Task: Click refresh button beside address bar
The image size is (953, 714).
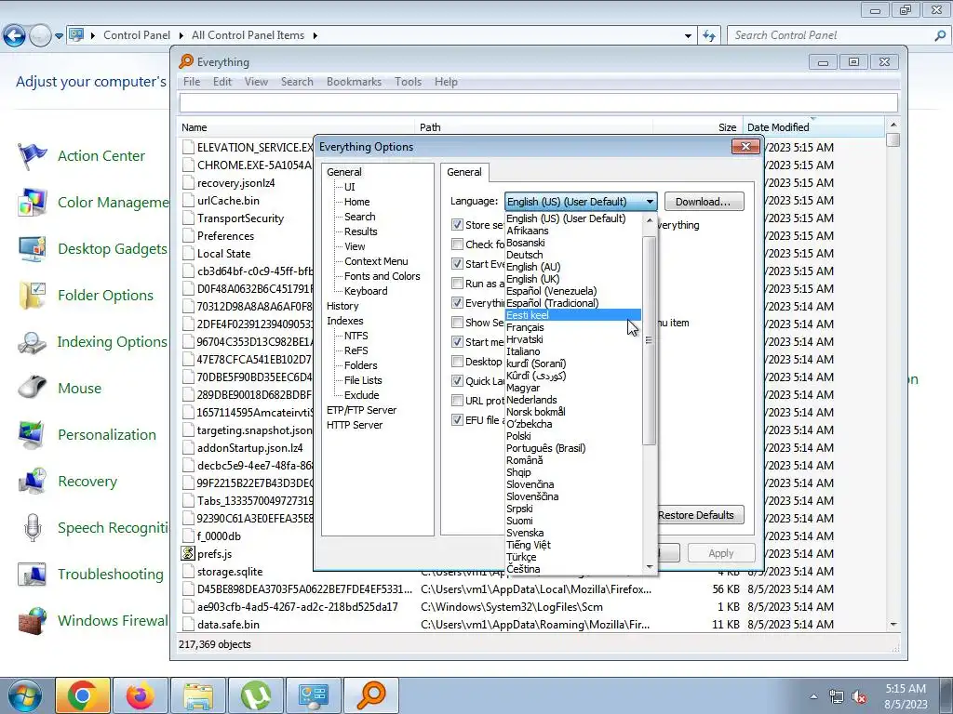Action: point(708,36)
